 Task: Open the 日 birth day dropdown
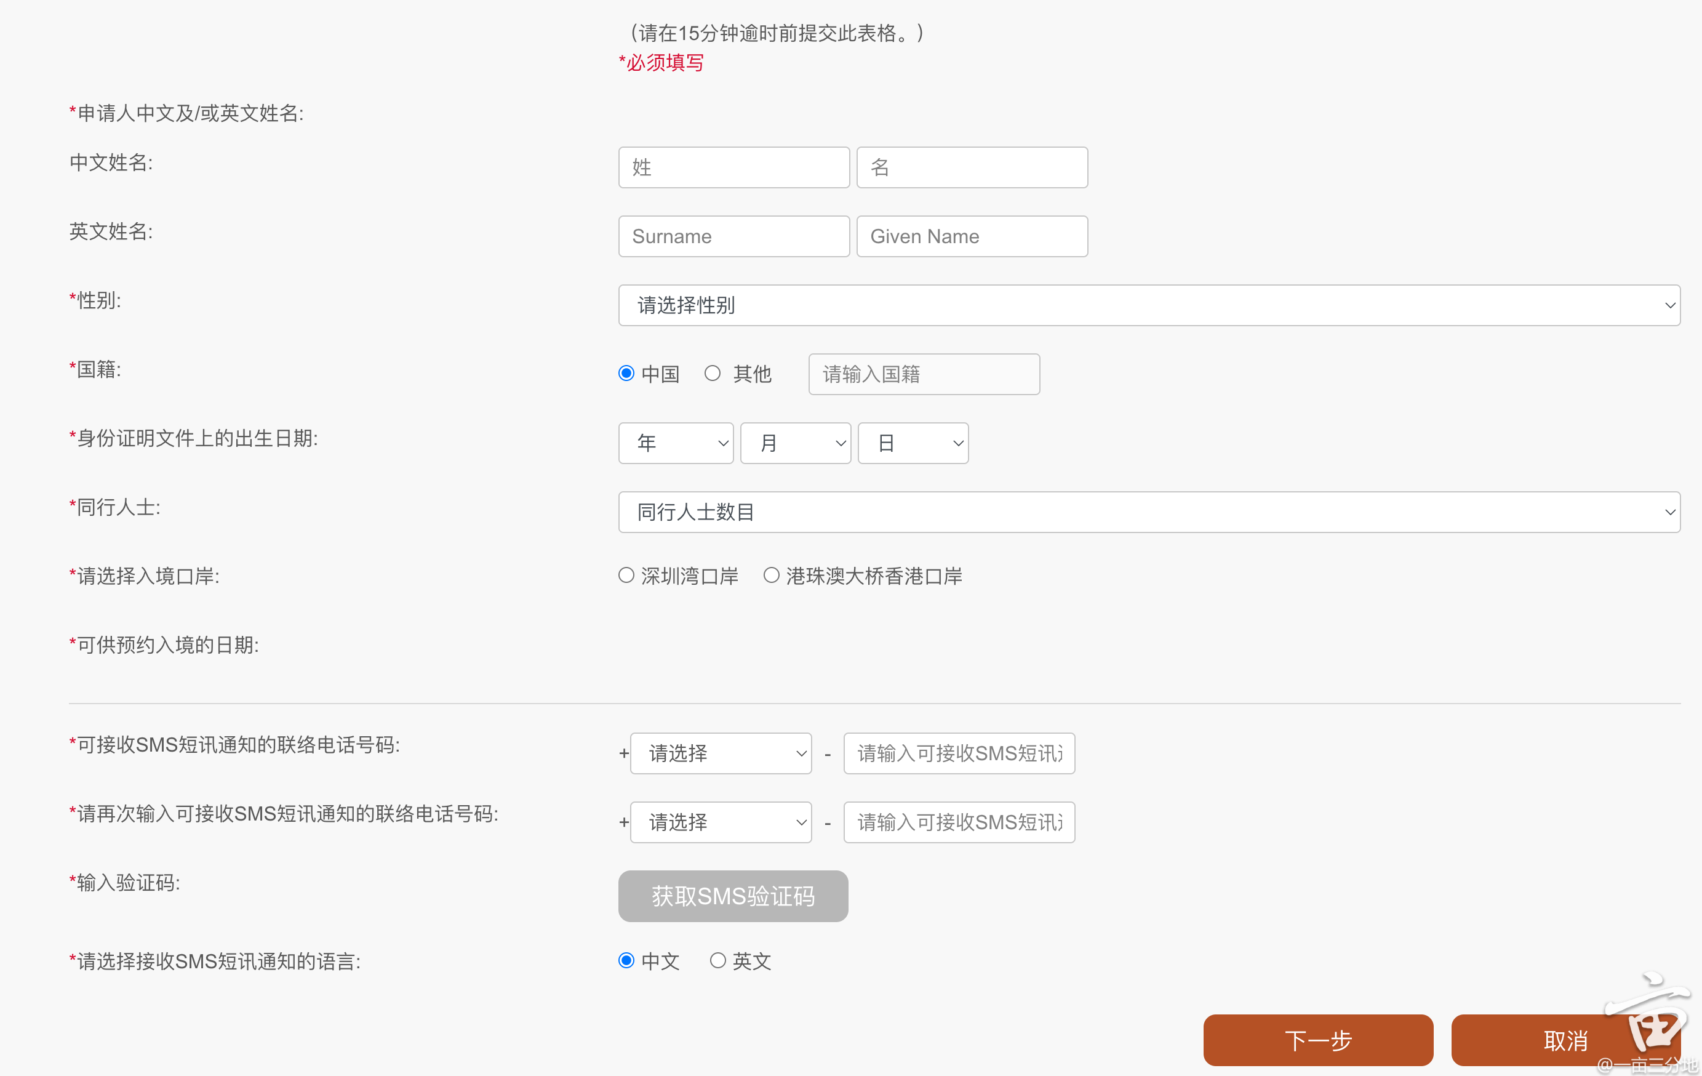pyautogui.click(x=913, y=443)
